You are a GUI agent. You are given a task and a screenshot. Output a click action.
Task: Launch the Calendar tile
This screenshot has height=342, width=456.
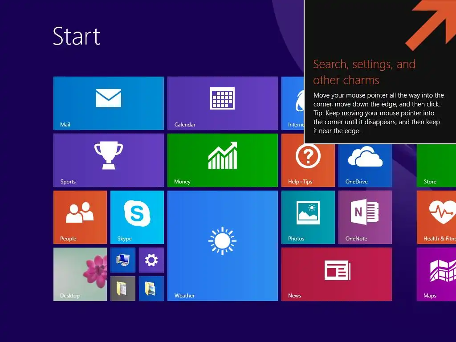223,103
